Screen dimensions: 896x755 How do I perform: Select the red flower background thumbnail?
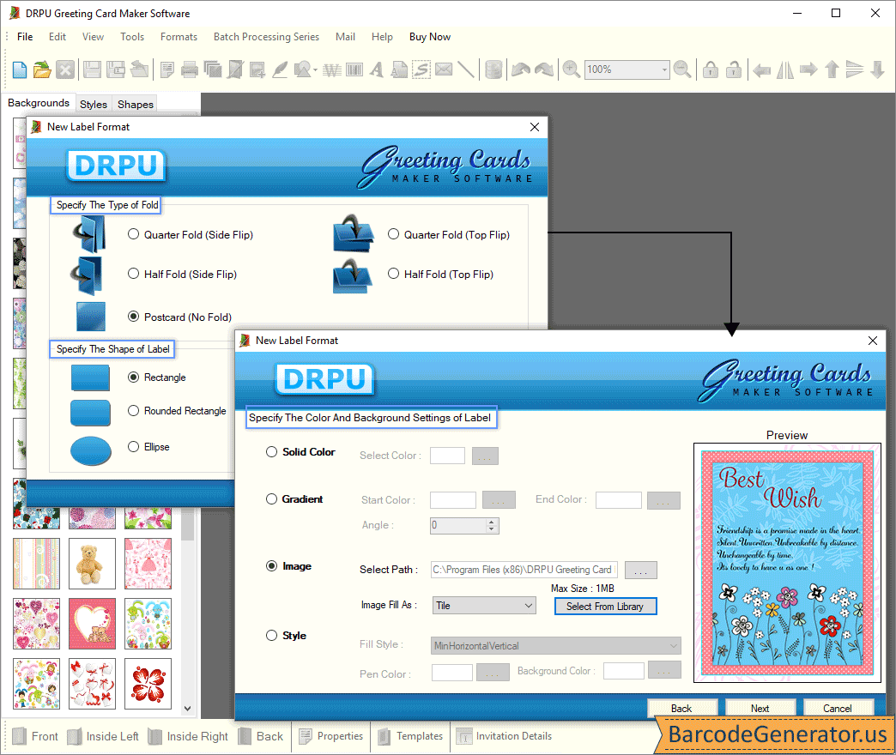(x=148, y=684)
